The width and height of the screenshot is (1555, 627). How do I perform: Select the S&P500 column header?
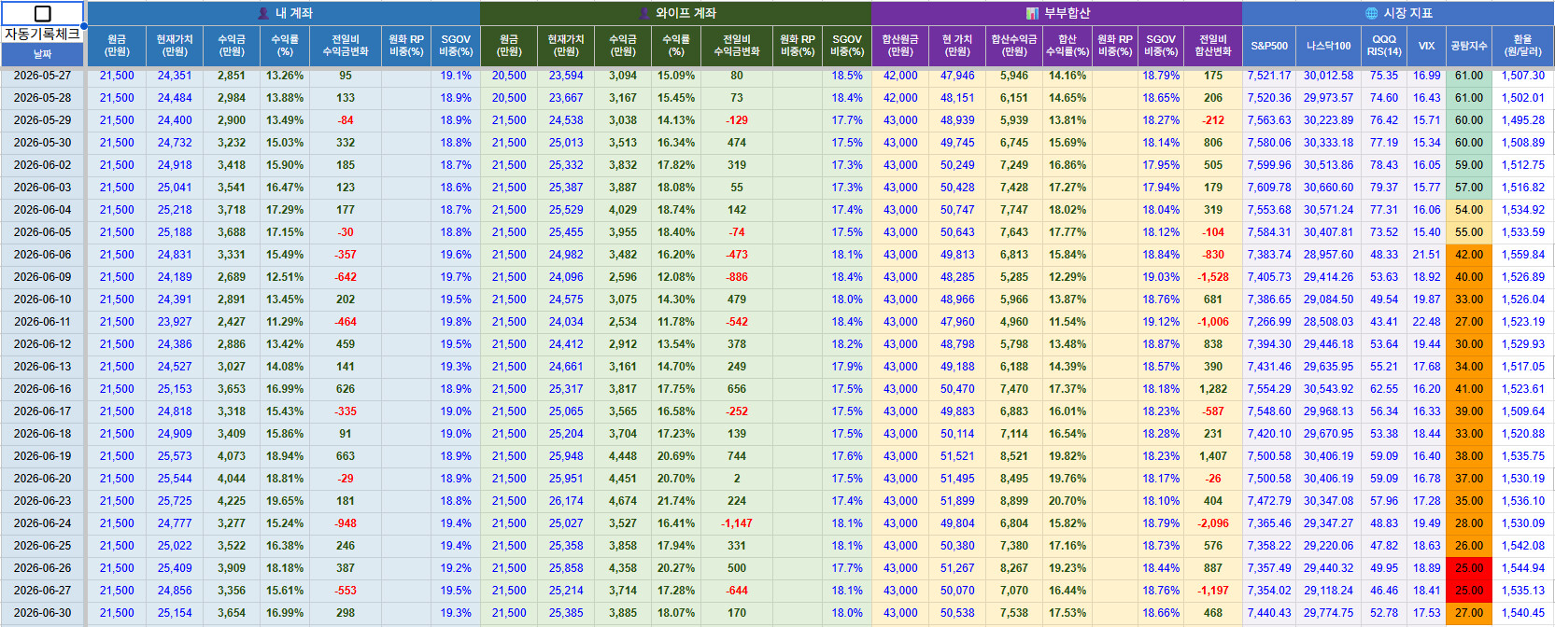pos(1269,46)
